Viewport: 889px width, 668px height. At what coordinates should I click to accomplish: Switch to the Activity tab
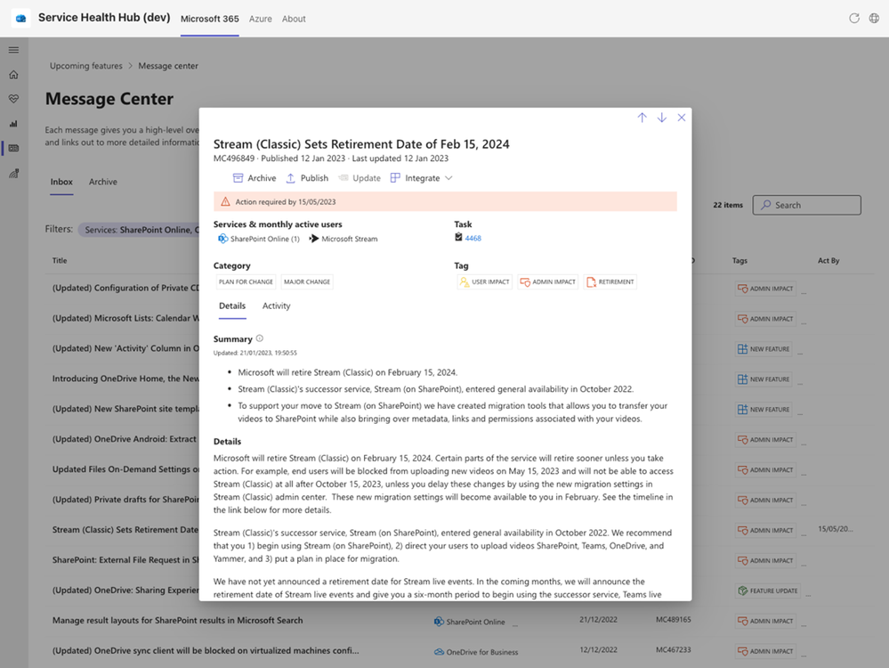tap(276, 305)
